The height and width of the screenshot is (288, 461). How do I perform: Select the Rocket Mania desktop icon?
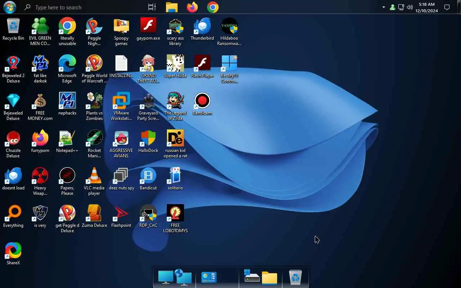tap(94, 144)
